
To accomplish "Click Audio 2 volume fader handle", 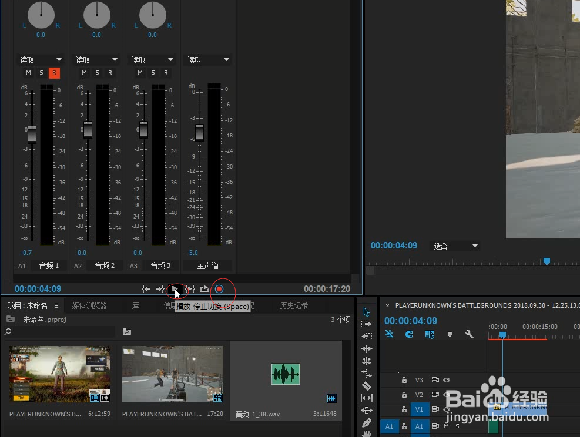I will click(x=88, y=129).
